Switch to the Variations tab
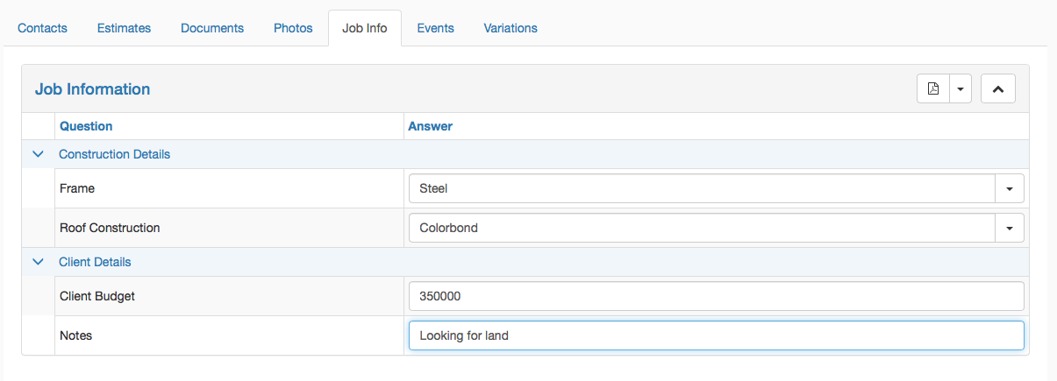The image size is (1057, 381). [511, 28]
